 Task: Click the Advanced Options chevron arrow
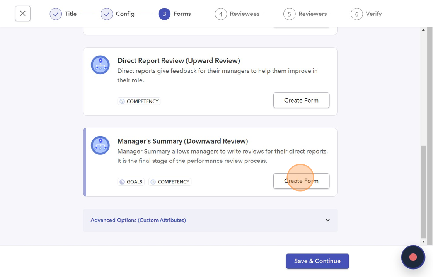tap(327, 220)
